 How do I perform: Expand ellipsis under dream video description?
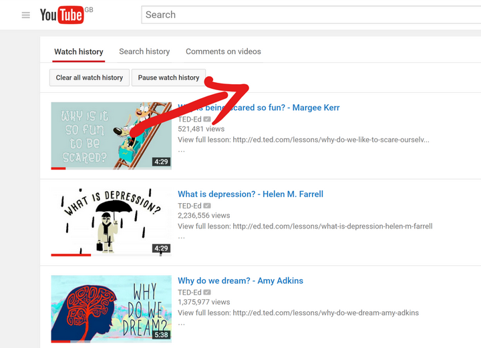click(181, 324)
